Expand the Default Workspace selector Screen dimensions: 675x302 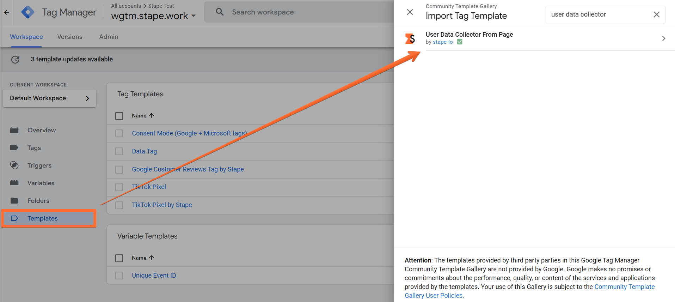[49, 98]
